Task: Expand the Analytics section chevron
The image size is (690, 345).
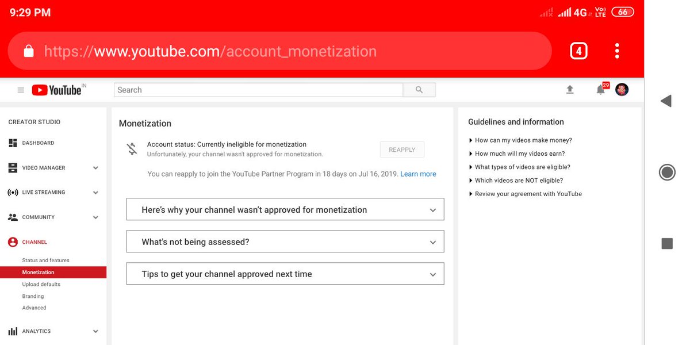Action: click(x=95, y=332)
